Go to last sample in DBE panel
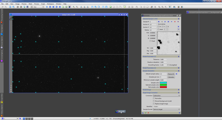 (168, 21)
